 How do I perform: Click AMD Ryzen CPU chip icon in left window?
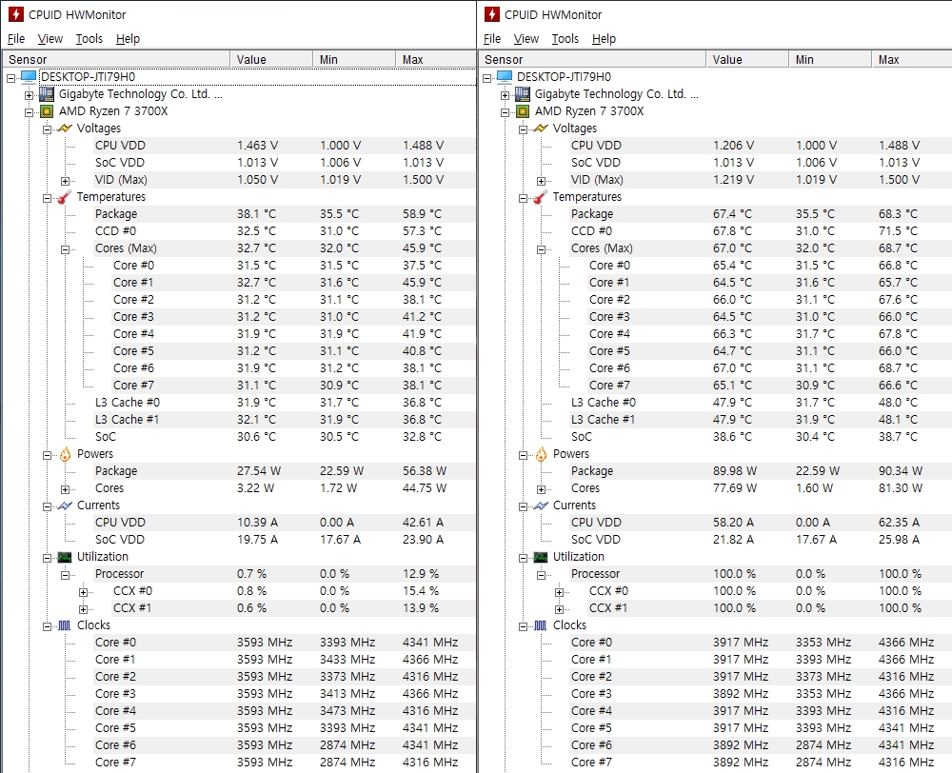click(x=47, y=111)
